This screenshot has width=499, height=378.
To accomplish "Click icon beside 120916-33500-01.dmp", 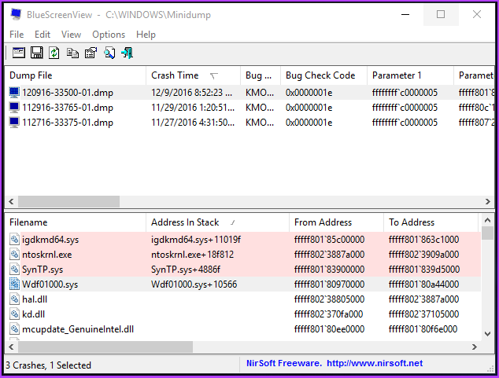I will [x=14, y=93].
